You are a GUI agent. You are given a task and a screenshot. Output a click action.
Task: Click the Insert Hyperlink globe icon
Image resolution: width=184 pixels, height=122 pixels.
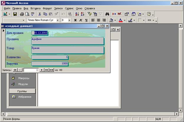[x=70, y=14]
